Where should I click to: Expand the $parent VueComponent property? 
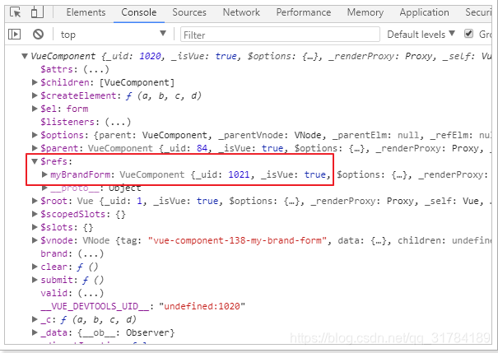(35, 148)
